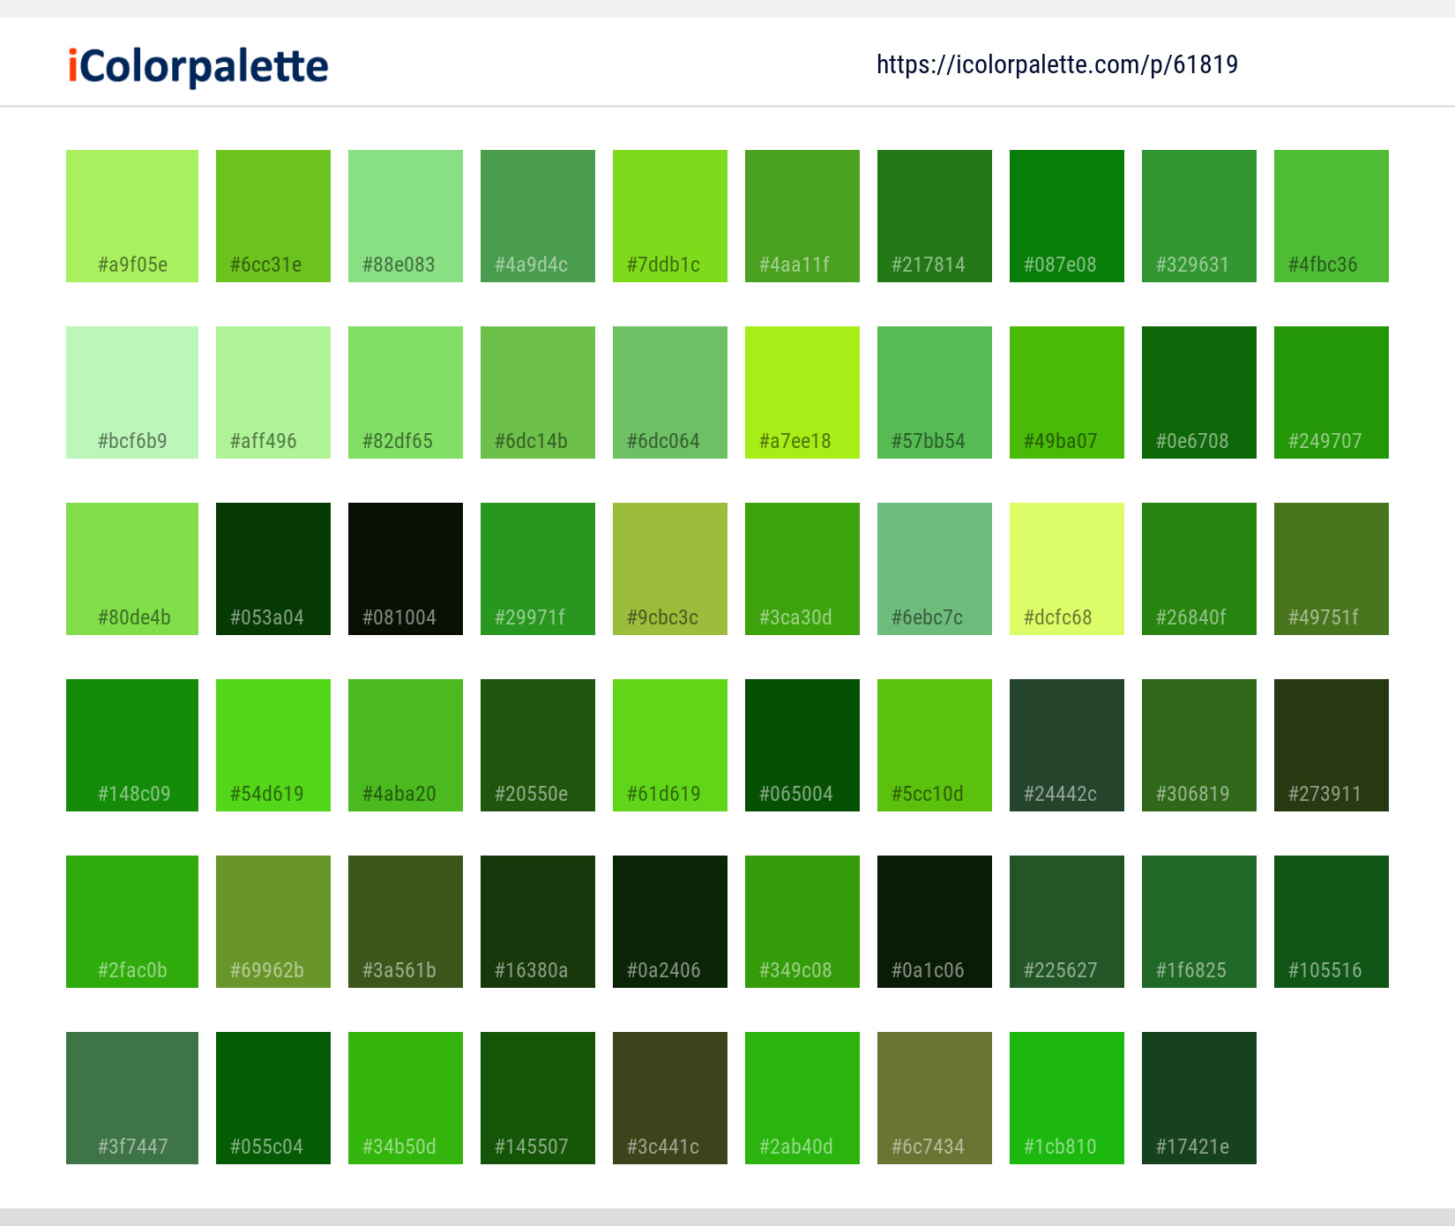Choose the #4a9d4c swatch
Screen dimensions: 1455x1226
pos(538,216)
